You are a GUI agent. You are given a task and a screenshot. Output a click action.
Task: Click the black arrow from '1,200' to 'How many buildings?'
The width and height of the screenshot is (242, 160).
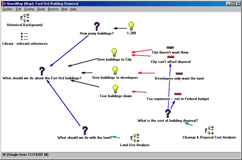click(120, 28)
